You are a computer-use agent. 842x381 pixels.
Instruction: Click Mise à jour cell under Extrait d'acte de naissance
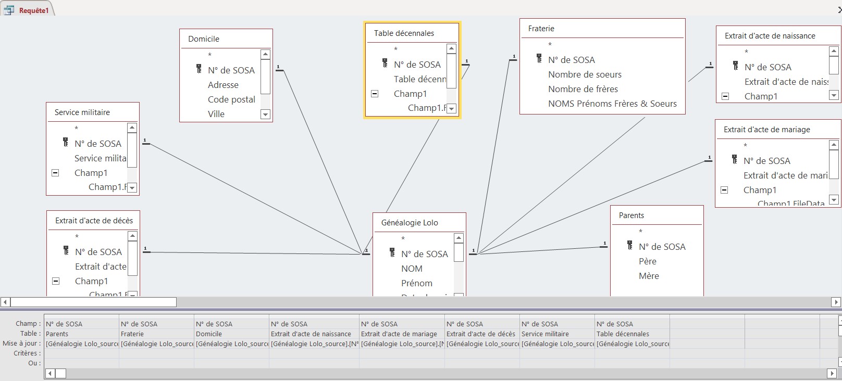(x=314, y=344)
